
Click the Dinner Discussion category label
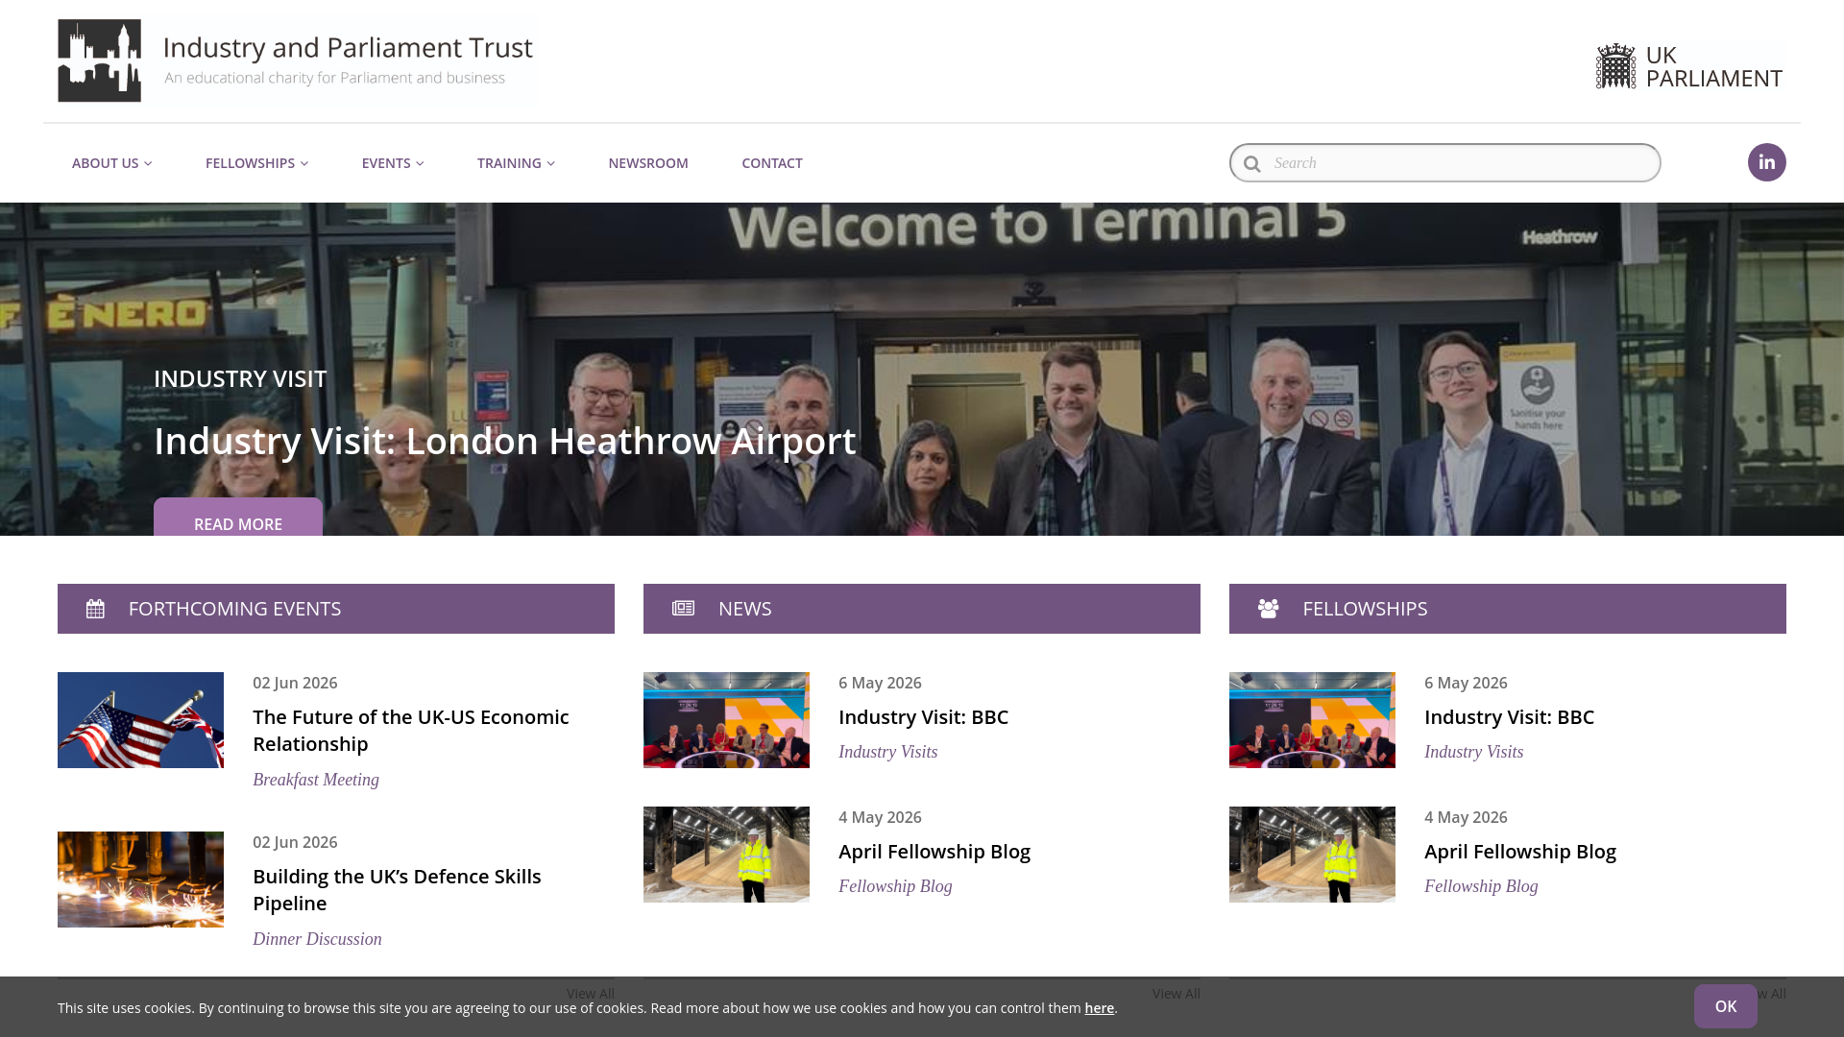pos(317,939)
